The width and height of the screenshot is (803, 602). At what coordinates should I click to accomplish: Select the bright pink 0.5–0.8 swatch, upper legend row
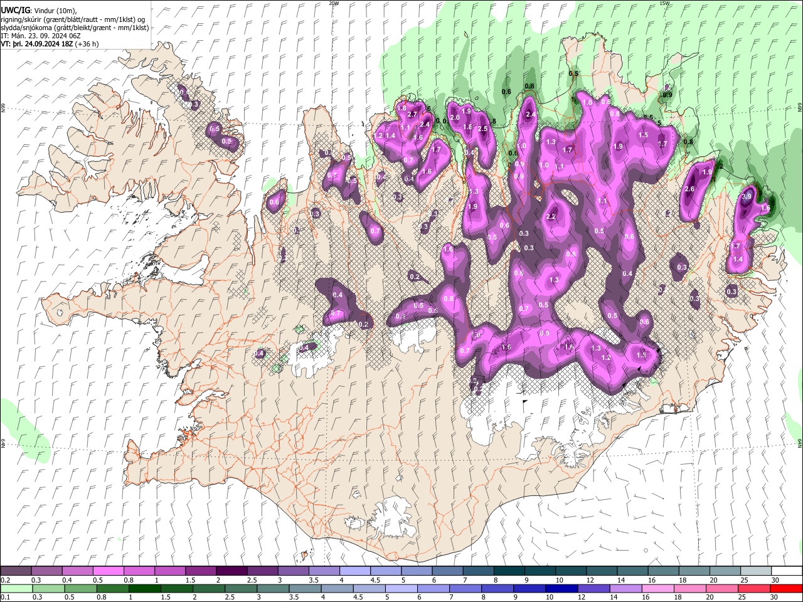(108, 571)
